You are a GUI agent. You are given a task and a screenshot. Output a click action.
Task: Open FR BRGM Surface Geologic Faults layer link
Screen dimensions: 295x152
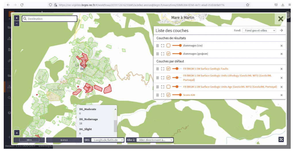pos(206,69)
